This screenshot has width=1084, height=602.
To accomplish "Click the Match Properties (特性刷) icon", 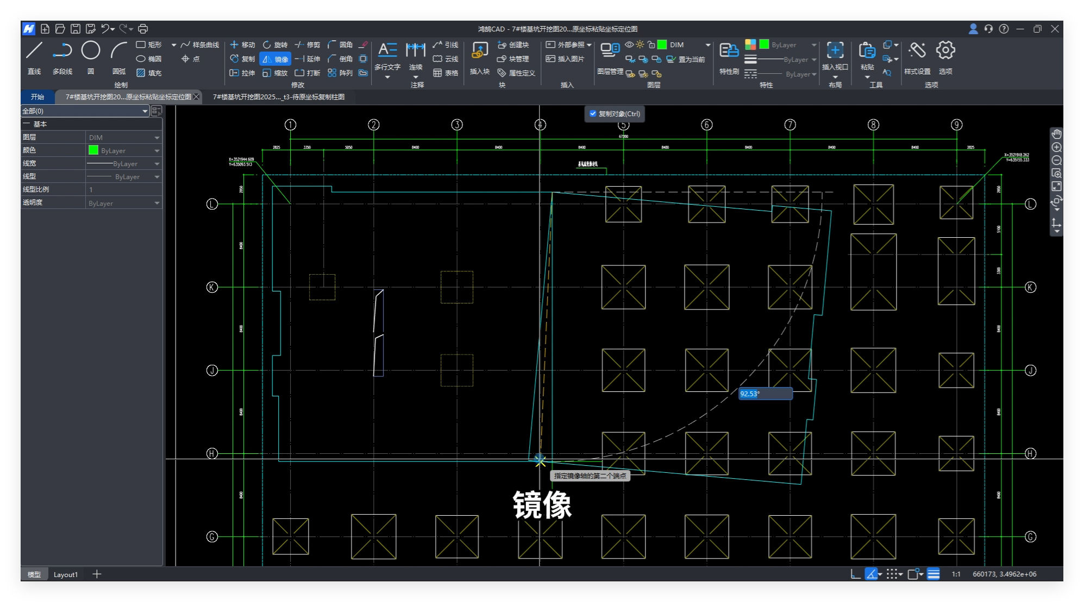I will click(729, 51).
